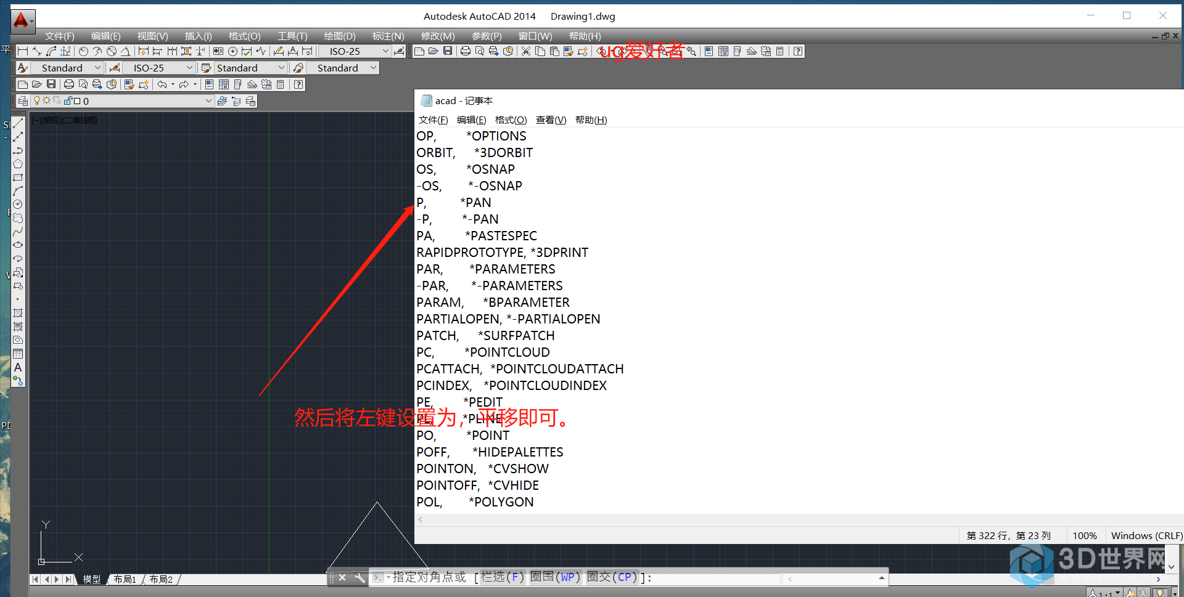The image size is (1184, 597).
Task: Customize the command line via wrench icon
Action: (360, 578)
